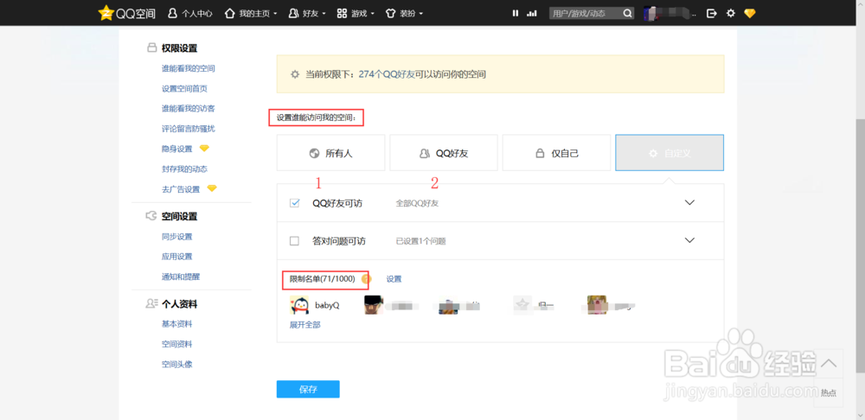Click the babyQ name

click(327, 305)
